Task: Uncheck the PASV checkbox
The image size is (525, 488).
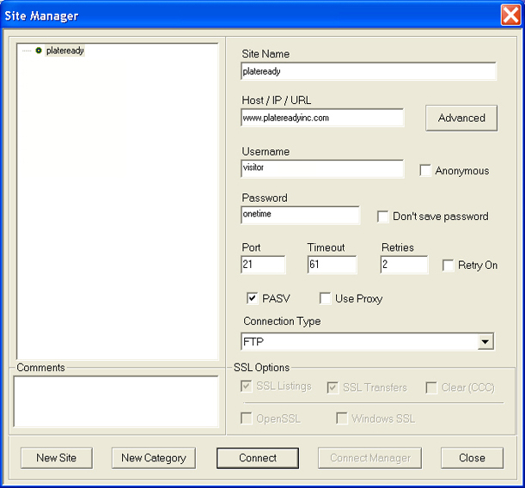Action: pyautogui.click(x=252, y=298)
